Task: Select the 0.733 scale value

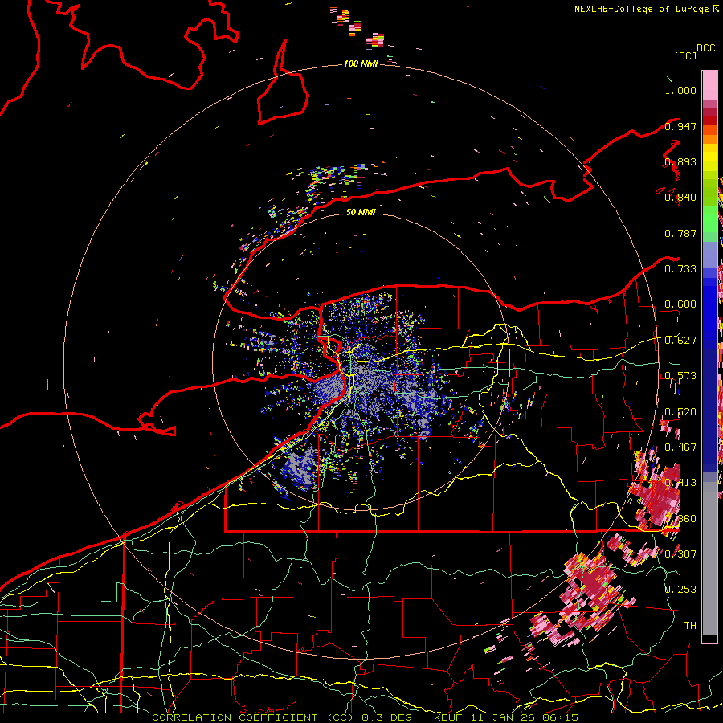Action: click(680, 269)
